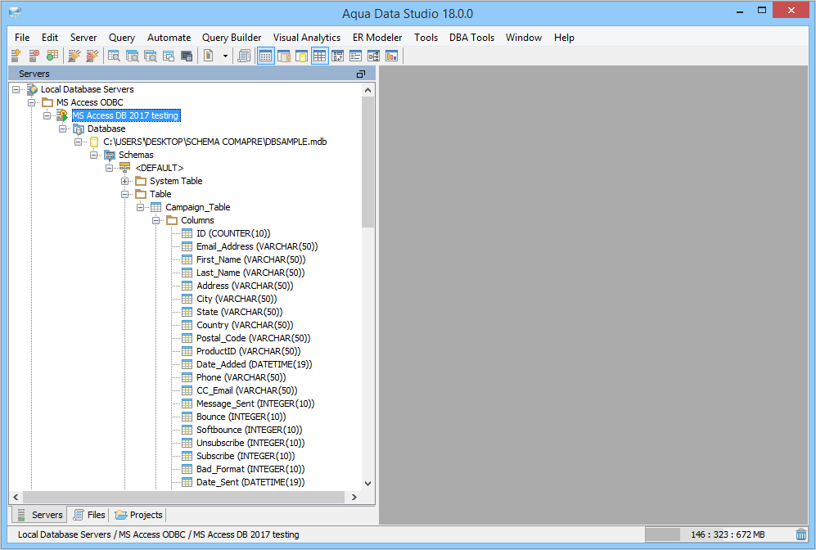Select MS Access DB 2017 testing server
Viewport: 816px width, 550px height.
coord(125,115)
